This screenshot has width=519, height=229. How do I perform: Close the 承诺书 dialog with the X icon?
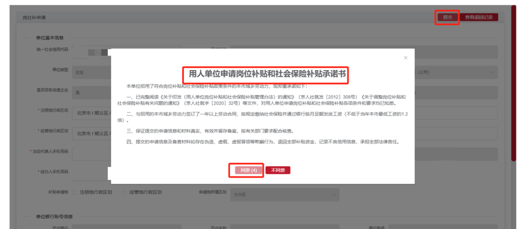405,58
